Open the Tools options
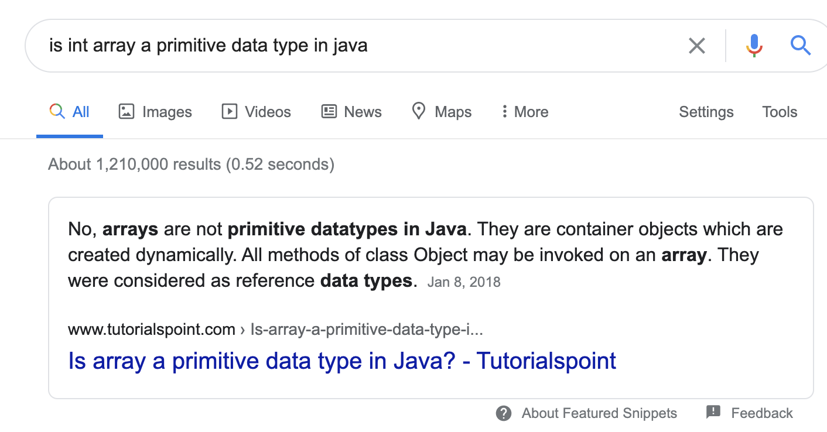 point(780,112)
